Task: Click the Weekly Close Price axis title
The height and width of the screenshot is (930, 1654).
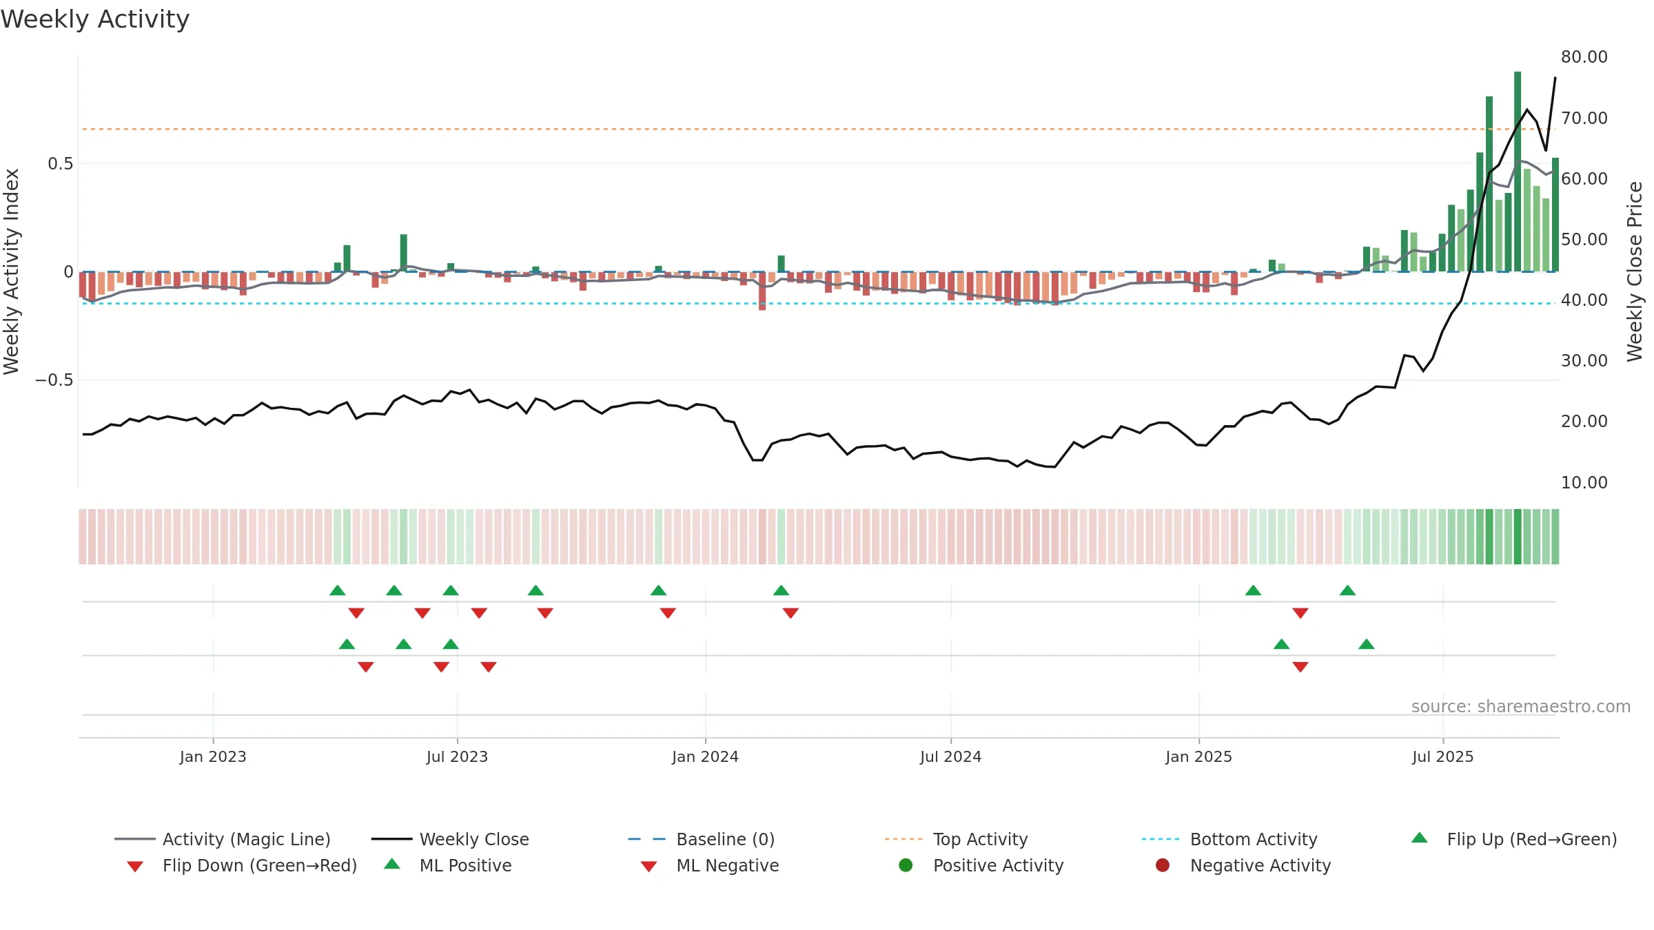Action: click(x=1635, y=271)
